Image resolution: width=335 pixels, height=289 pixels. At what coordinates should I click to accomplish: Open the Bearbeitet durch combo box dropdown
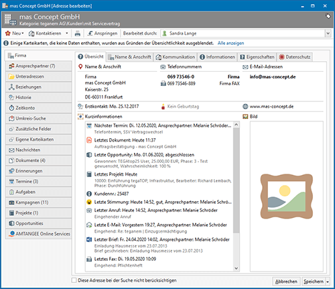(x=328, y=34)
